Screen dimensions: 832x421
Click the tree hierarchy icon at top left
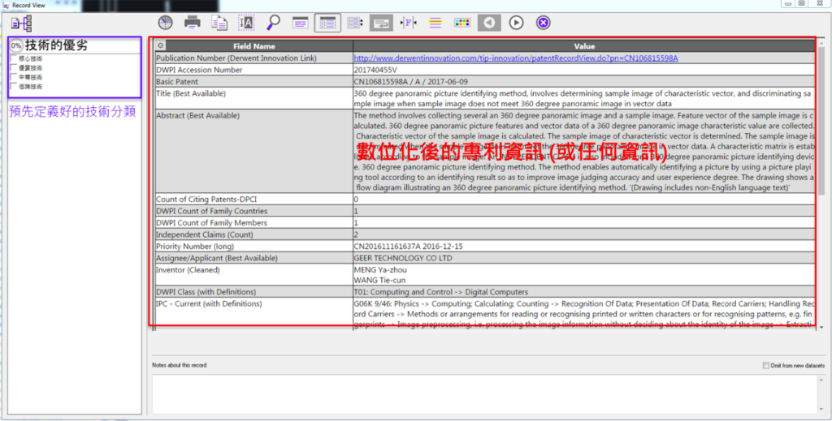click(21, 23)
